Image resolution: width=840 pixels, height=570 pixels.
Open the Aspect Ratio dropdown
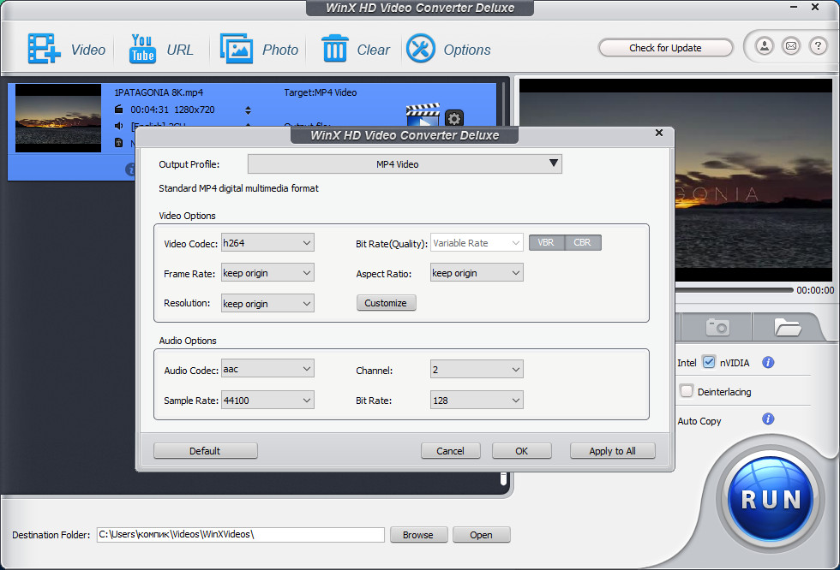[477, 273]
